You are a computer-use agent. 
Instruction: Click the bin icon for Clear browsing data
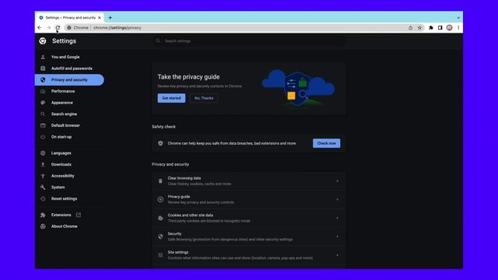(x=160, y=181)
